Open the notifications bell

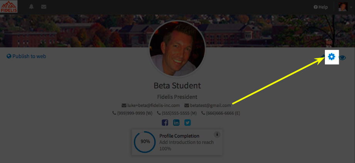point(32,7)
